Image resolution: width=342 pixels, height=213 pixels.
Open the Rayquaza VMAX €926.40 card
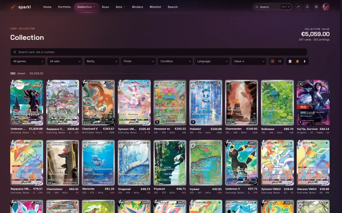pos(62,103)
